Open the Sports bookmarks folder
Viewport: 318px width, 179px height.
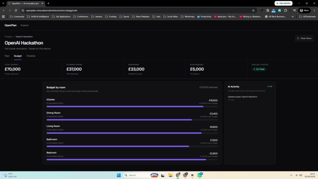click(124, 17)
